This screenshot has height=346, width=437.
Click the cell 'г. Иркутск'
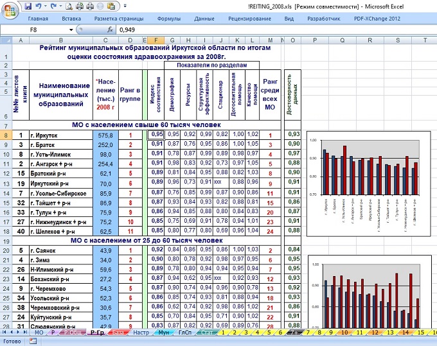(61, 135)
